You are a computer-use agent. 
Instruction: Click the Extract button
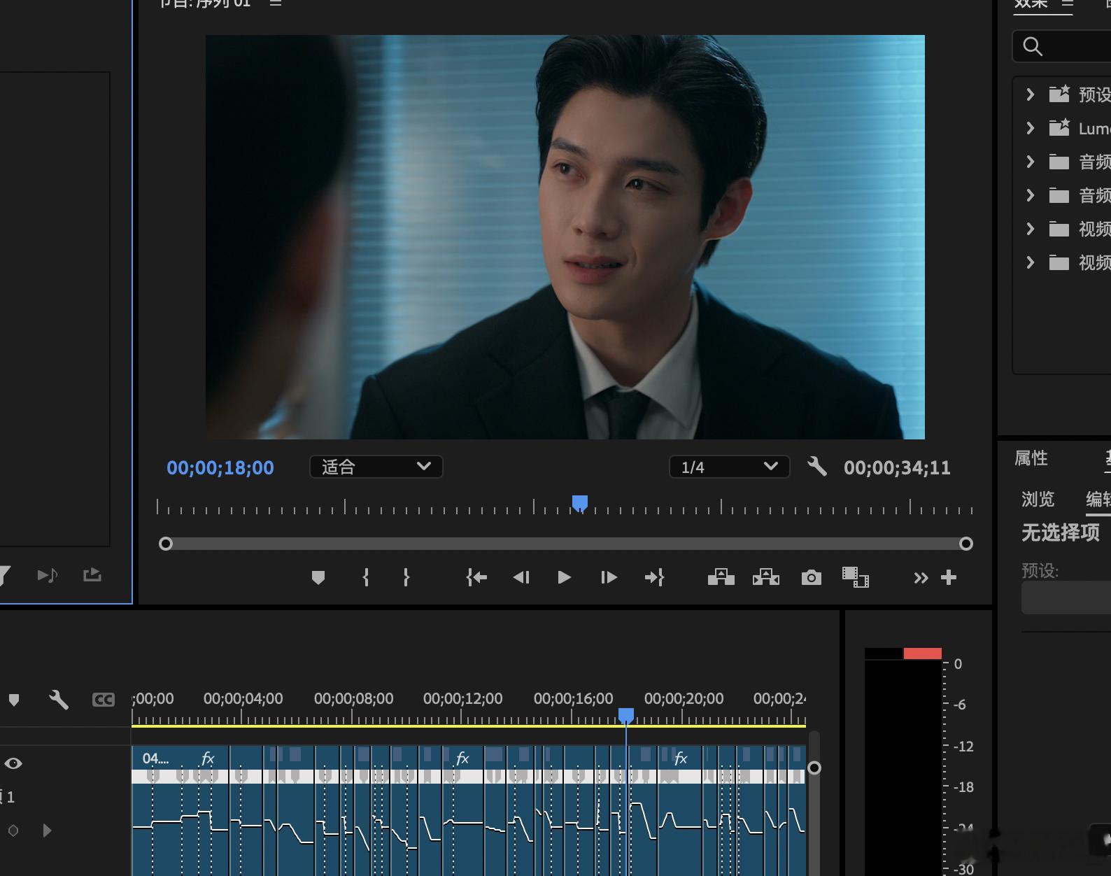766,577
